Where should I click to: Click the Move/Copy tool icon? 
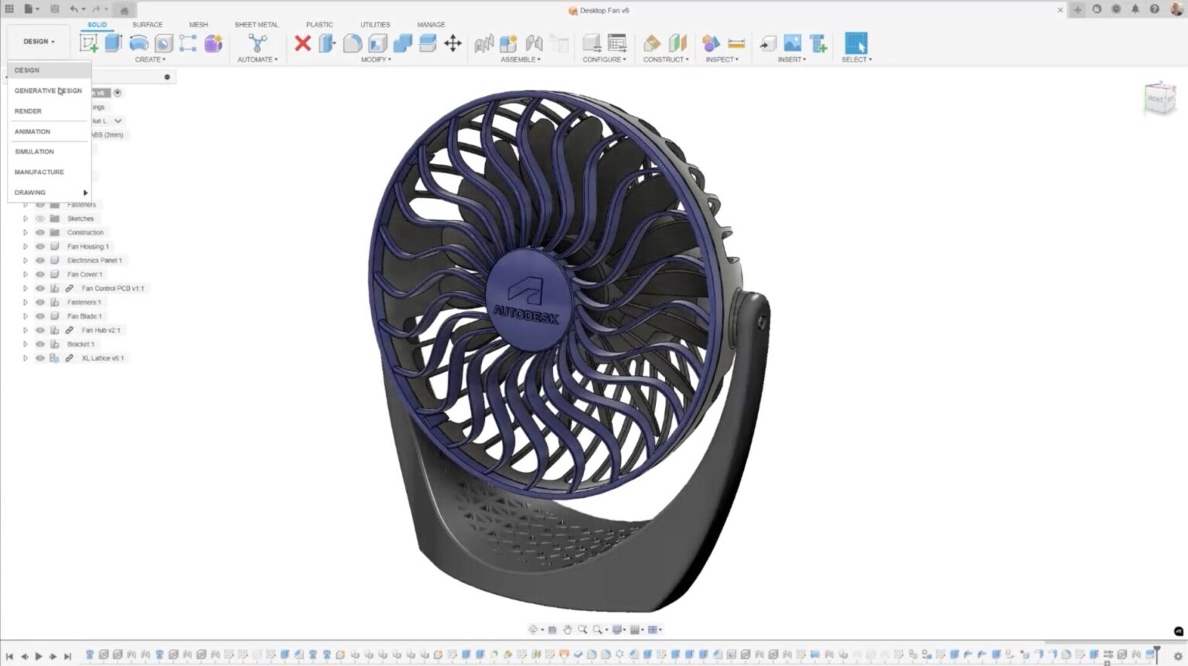coord(452,44)
